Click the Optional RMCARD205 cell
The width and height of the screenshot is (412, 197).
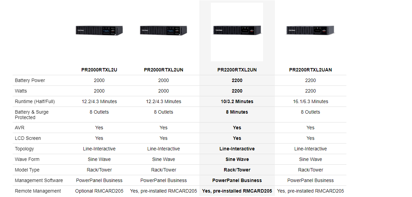99,191
